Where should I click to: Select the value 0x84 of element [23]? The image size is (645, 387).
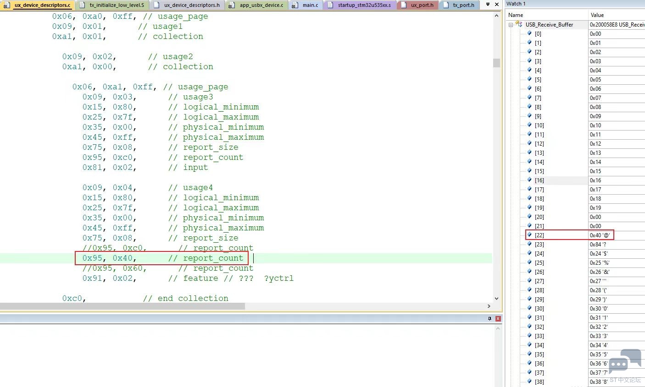click(598, 244)
